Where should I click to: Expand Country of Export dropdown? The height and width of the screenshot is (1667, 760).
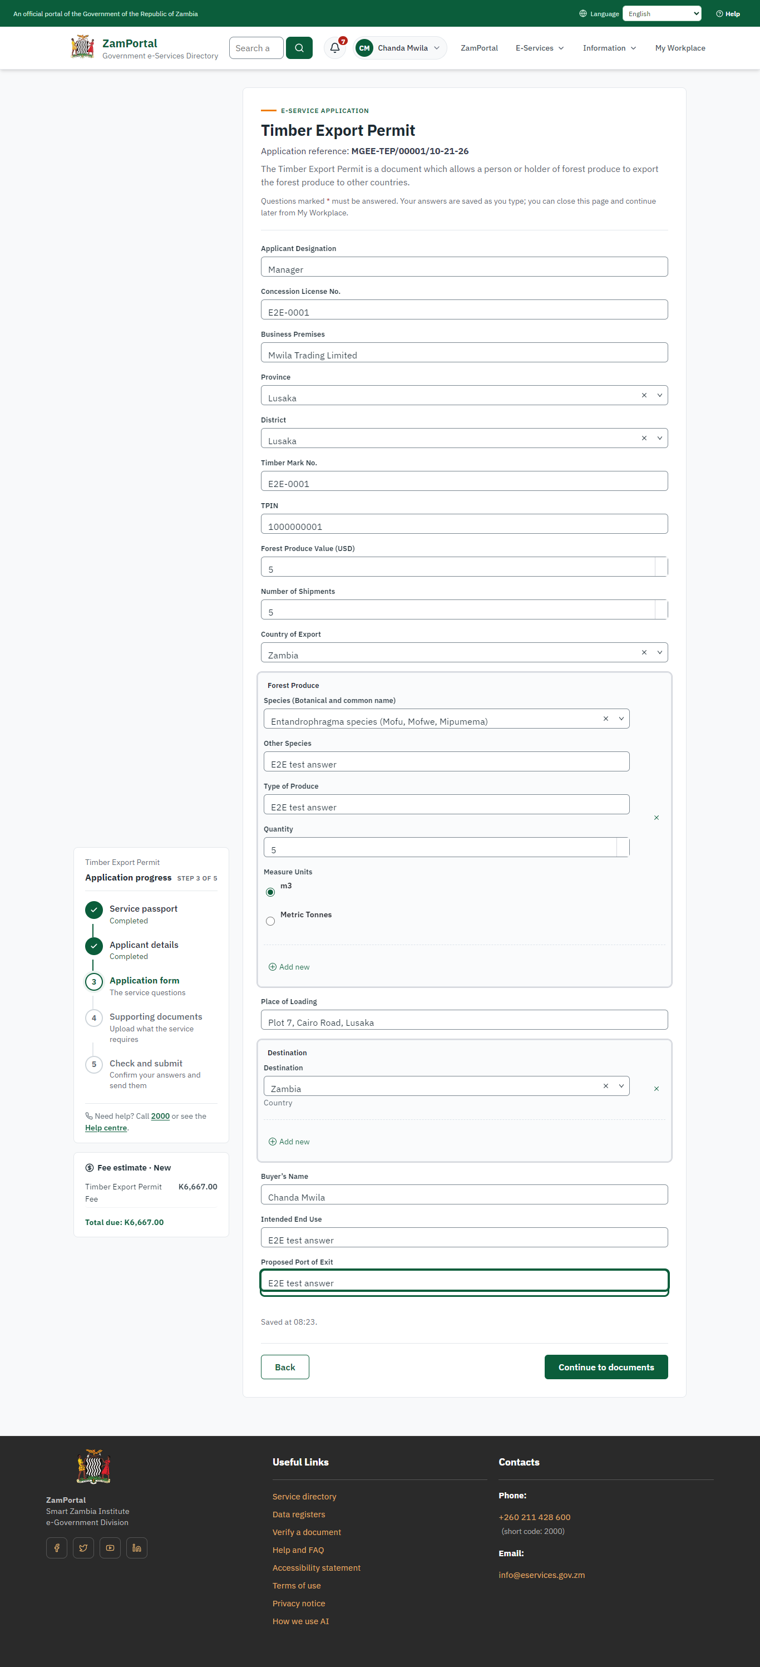(659, 652)
